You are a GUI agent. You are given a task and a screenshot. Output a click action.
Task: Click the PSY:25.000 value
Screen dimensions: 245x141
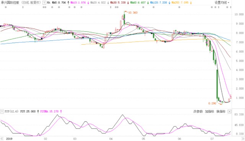[x=28, y=111]
